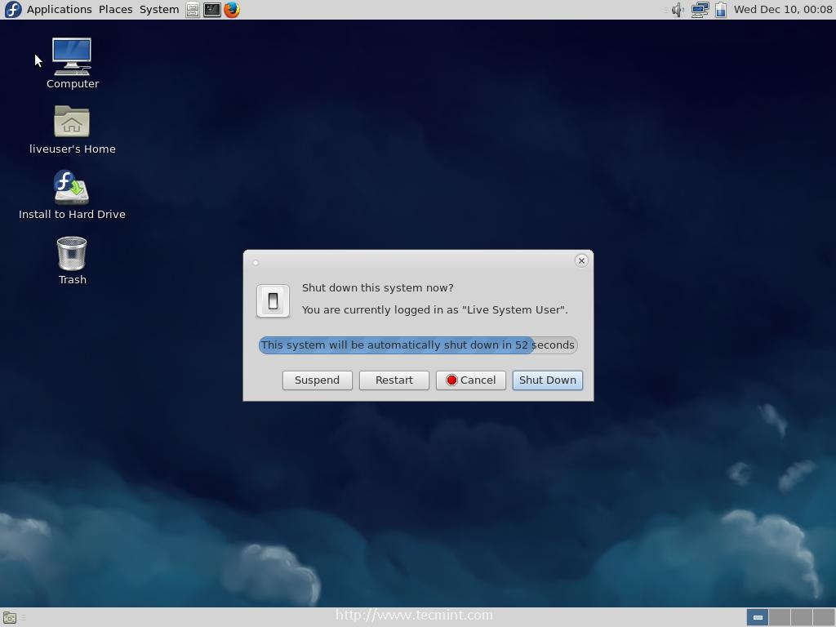This screenshot has width=836, height=627.
Task: Click the volume speaker icon
Action: [x=678, y=10]
